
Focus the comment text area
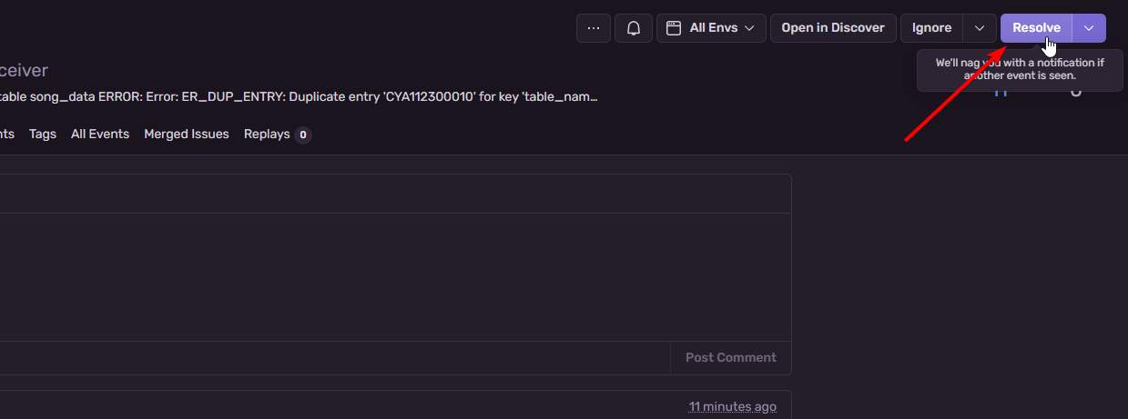[x=391, y=277]
